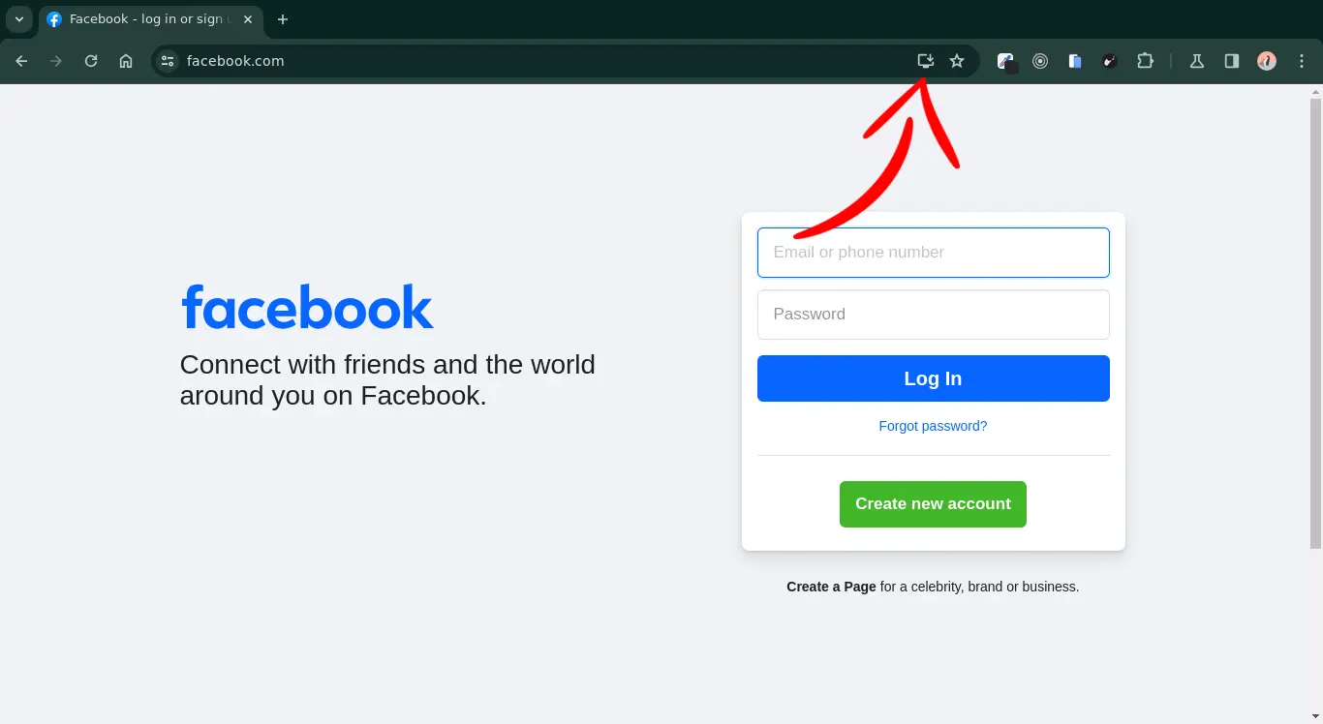Toggle the browser side panel
1323x724 pixels.
coord(1232,61)
